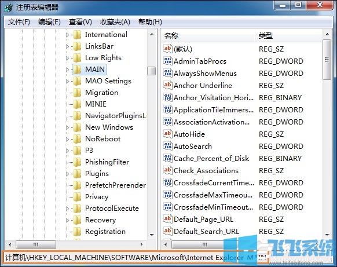This screenshot has height=267, width=337.
Task: Click the binary icon of Cache_Percent_of_Disk
Action: pos(168,158)
